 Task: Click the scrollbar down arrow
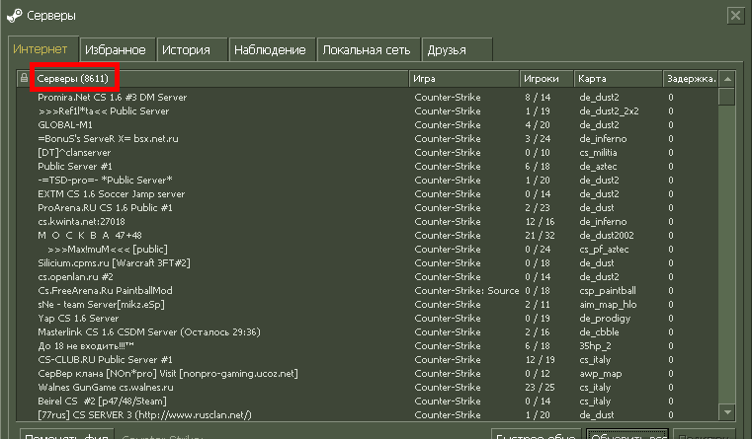pyautogui.click(x=727, y=411)
